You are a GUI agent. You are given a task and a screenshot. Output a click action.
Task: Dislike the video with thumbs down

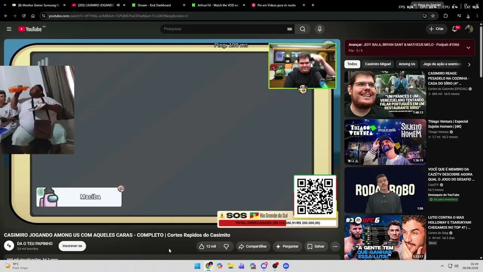pyautogui.click(x=226, y=246)
